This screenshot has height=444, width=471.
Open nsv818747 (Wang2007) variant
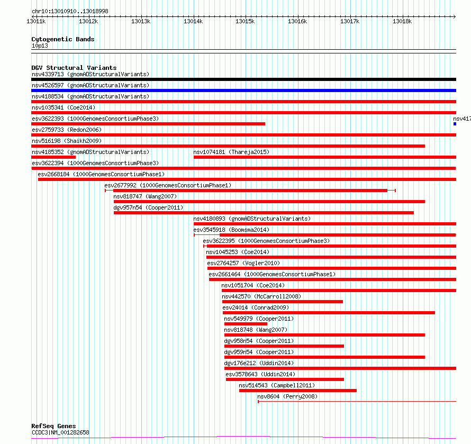(145, 196)
